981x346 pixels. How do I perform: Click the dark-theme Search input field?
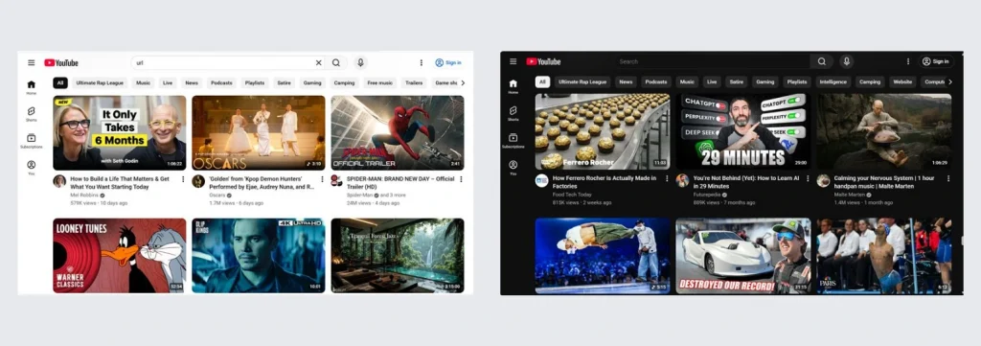pyautogui.click(x=711, y=61)
